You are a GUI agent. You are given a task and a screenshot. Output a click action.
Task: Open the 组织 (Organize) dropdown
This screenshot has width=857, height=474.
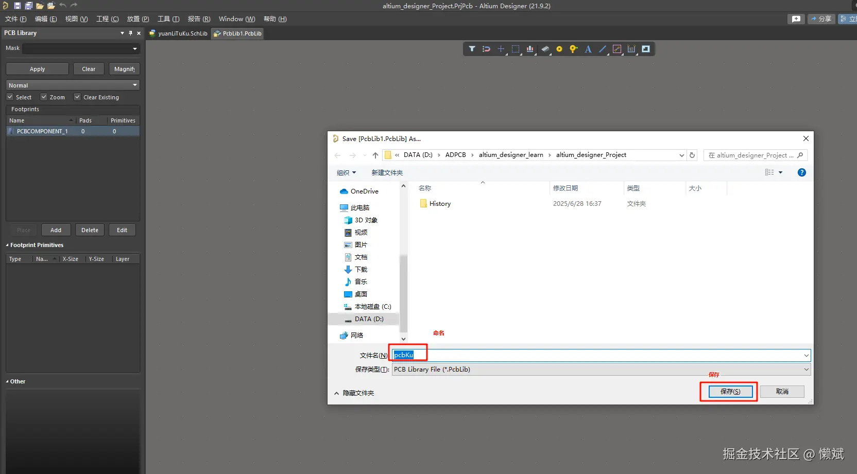click(347, 172)
